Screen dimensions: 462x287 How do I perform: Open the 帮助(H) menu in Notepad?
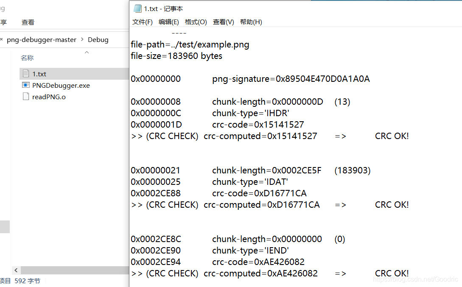[251, 22]
